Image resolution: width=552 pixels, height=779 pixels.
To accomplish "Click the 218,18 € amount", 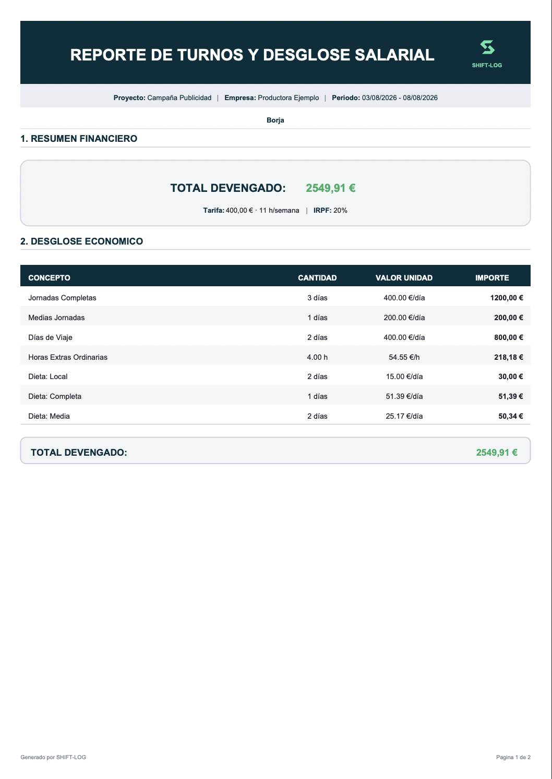I will [509, 358].
